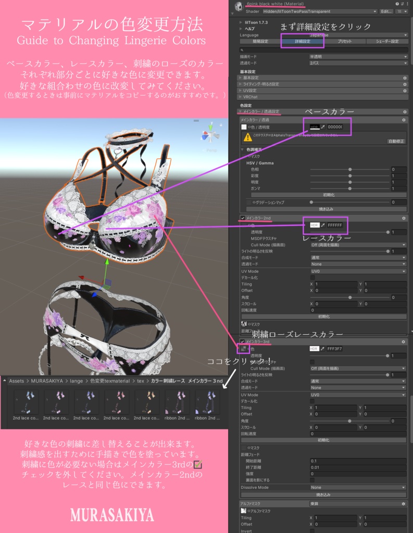
Task: Click the 色 / 透明度 main texture slot
Action: tap(244, 127)
